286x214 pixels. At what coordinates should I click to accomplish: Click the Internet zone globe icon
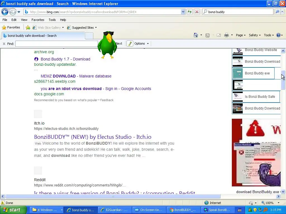click(206, 203)
